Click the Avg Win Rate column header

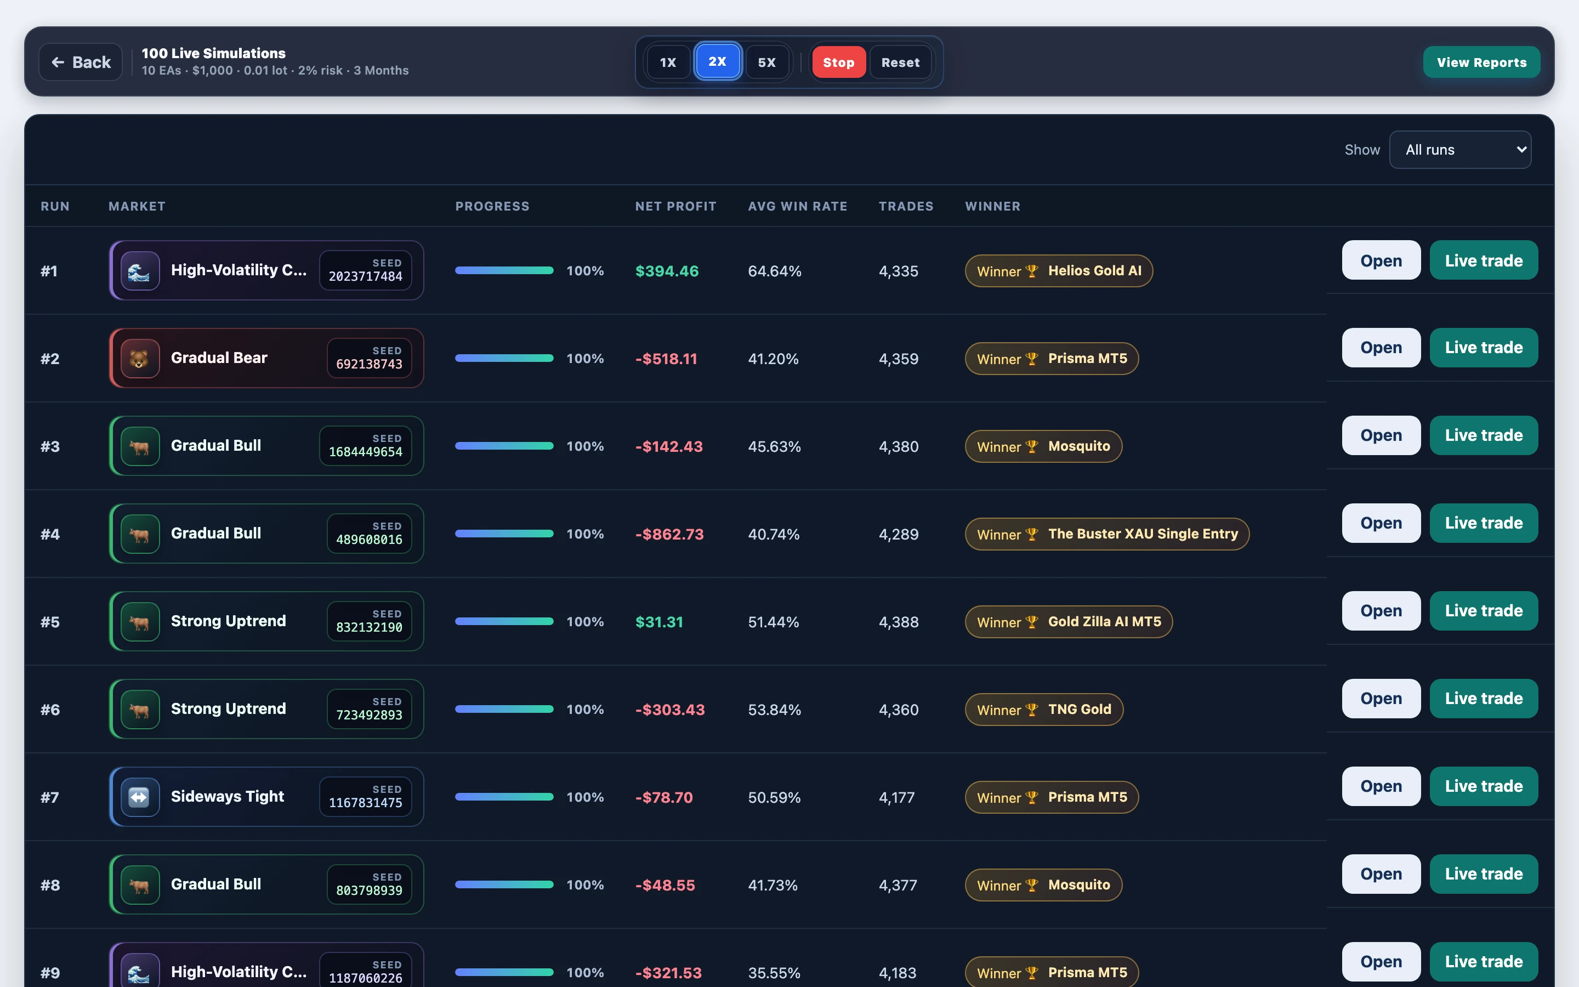(797, 206)
